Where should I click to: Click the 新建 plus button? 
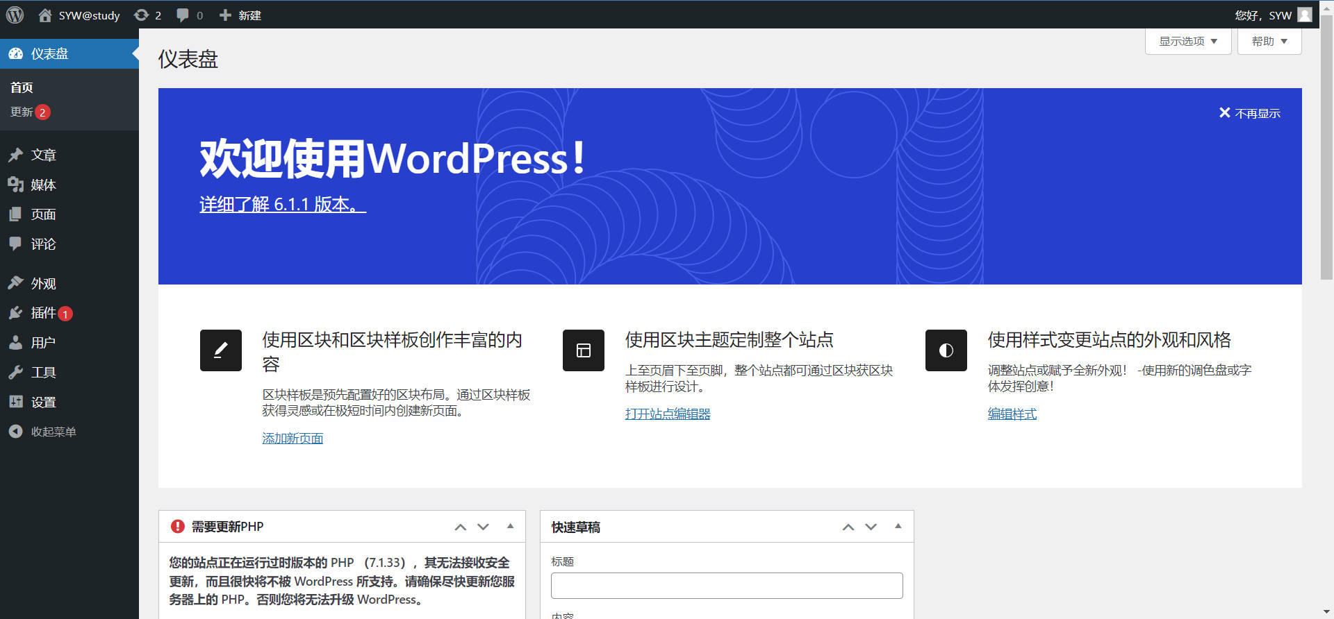click(240, 15)
